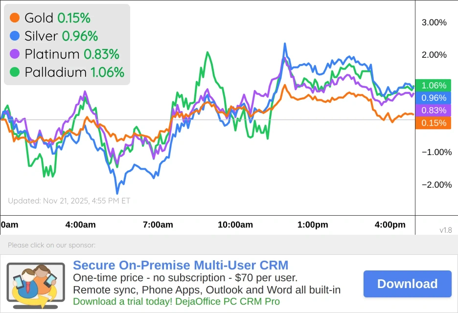Click the blue Silver legend dot
The height and width of the screenshot is (313, 458).
pyautogui.click(x=15, y=36)
